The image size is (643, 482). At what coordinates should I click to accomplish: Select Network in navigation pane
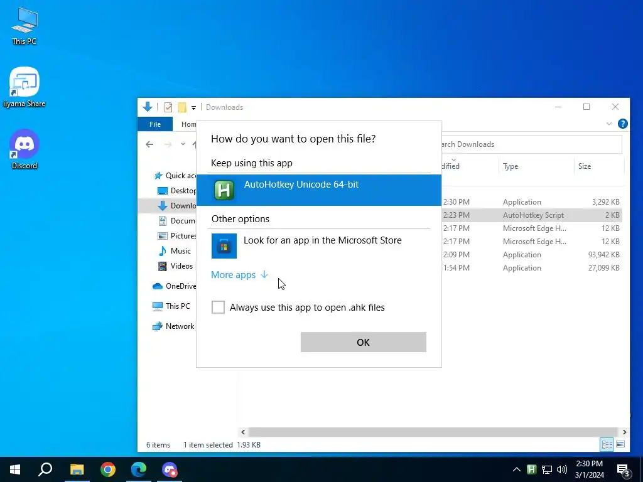(x=173, y=326)
